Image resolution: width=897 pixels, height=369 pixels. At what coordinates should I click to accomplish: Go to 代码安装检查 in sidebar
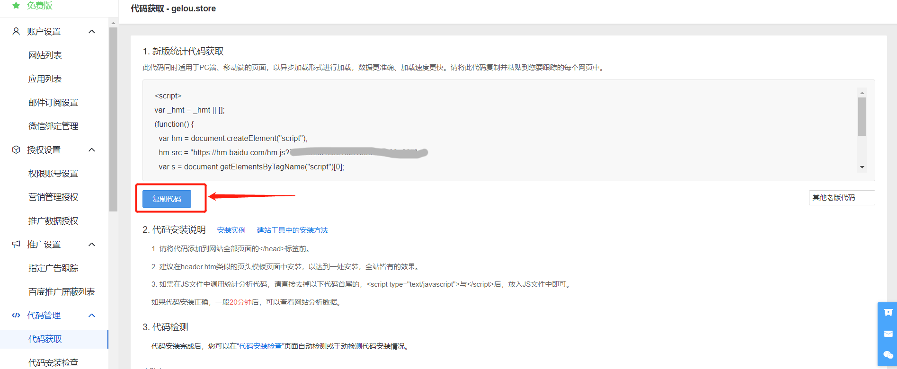click(x=53, y=363)
